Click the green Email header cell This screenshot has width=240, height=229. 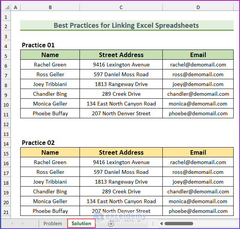(x=198, y=55)
